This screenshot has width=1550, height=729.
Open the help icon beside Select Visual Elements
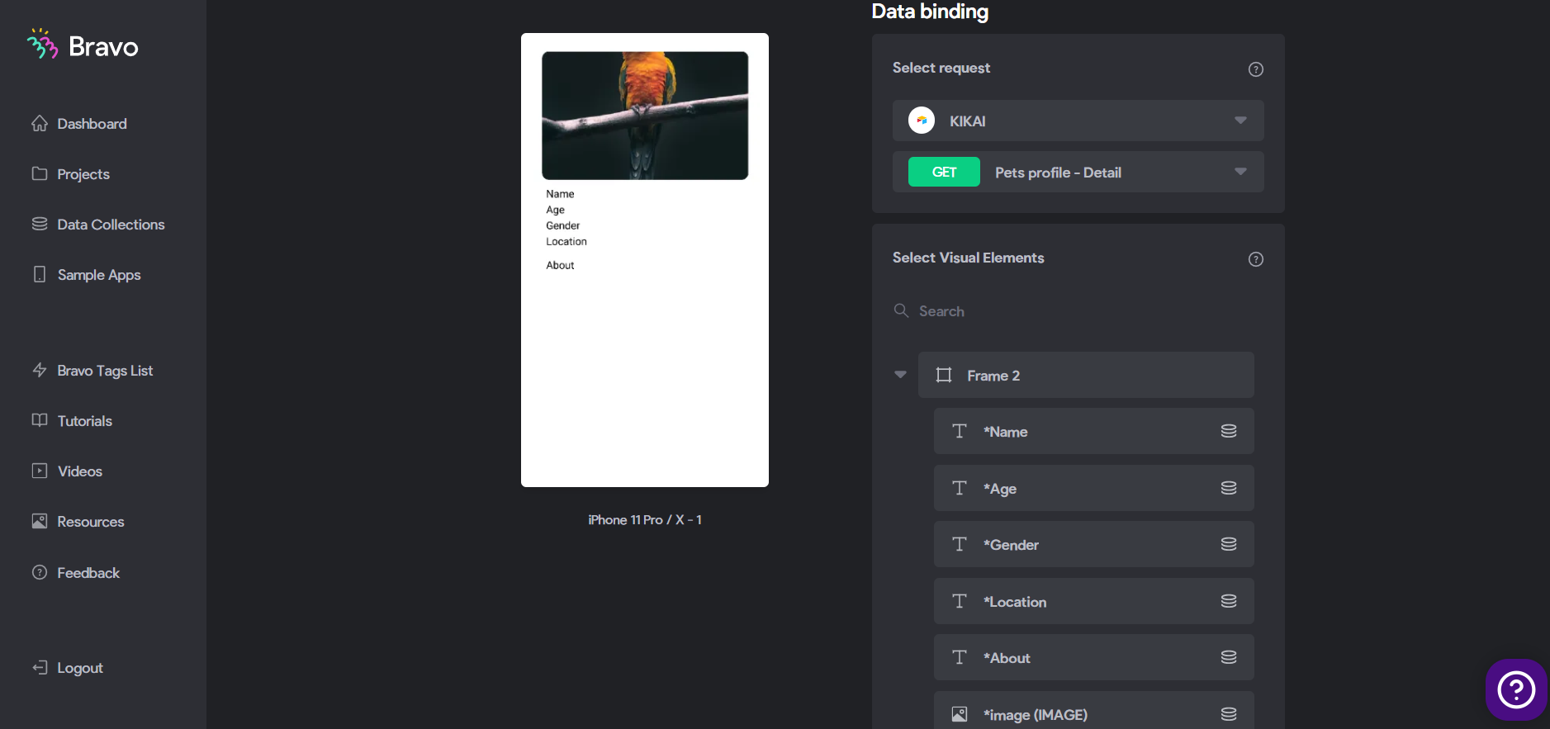click(1255, 259)
